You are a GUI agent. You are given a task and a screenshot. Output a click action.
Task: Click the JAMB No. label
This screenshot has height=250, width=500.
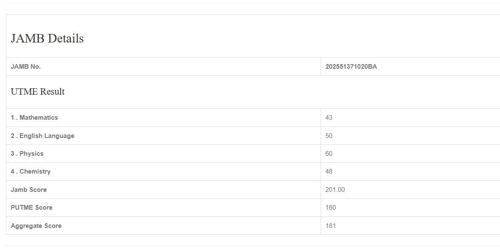tap(26, 67)
